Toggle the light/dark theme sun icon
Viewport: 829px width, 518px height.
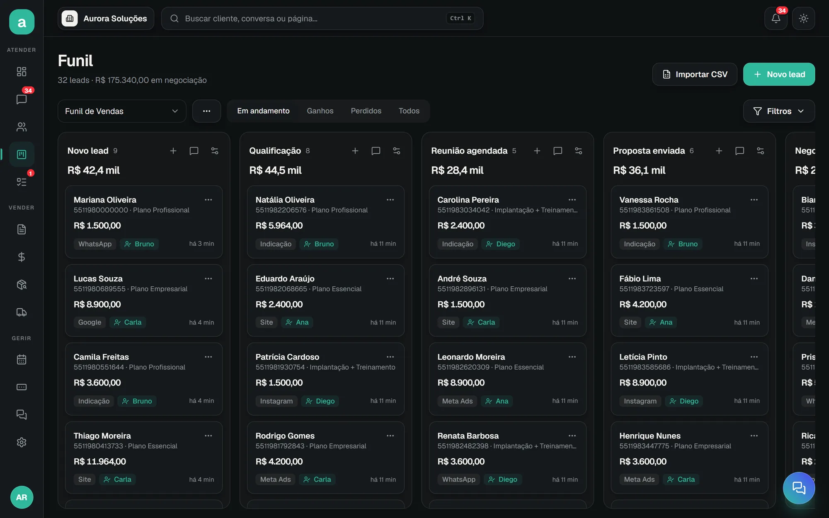tap(803, 18)
